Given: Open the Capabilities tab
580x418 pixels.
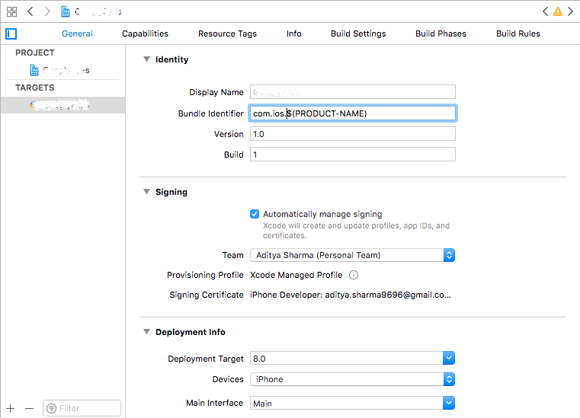Looking at the screenshot, I should 145,34.
